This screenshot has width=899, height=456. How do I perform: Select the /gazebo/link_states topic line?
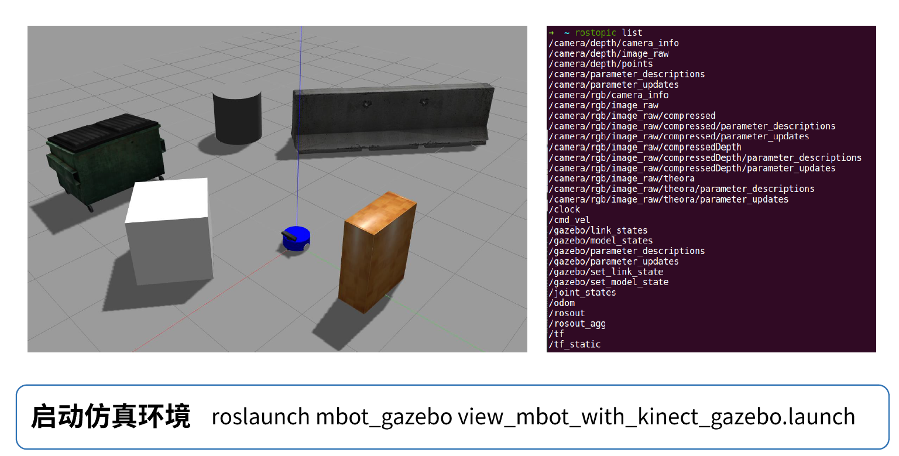(x=598, y=230)
